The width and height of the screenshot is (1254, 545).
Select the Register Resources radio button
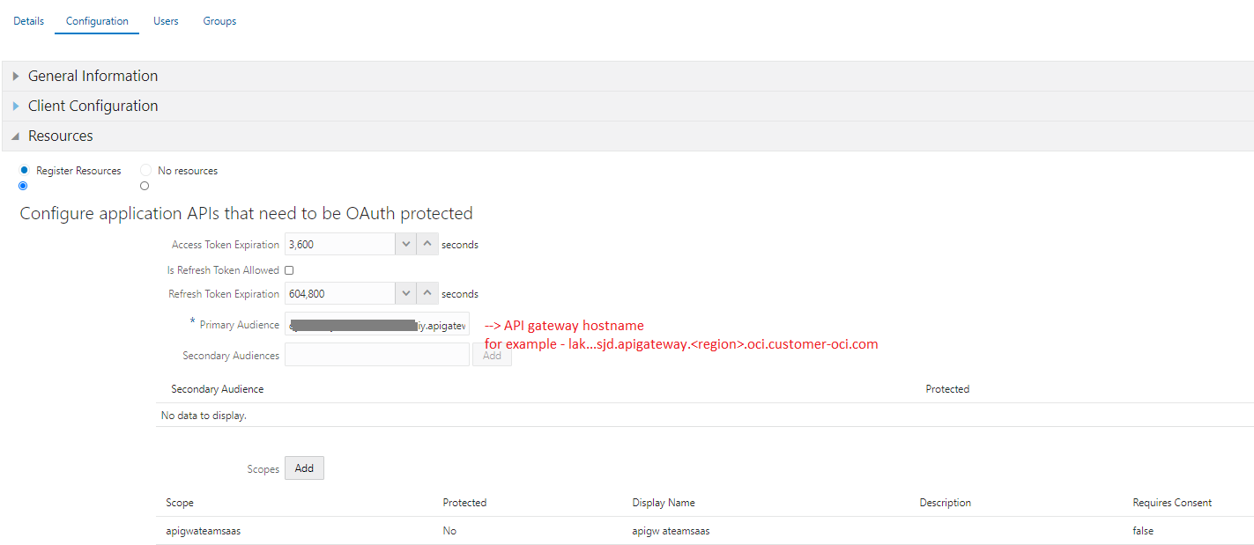23,170
